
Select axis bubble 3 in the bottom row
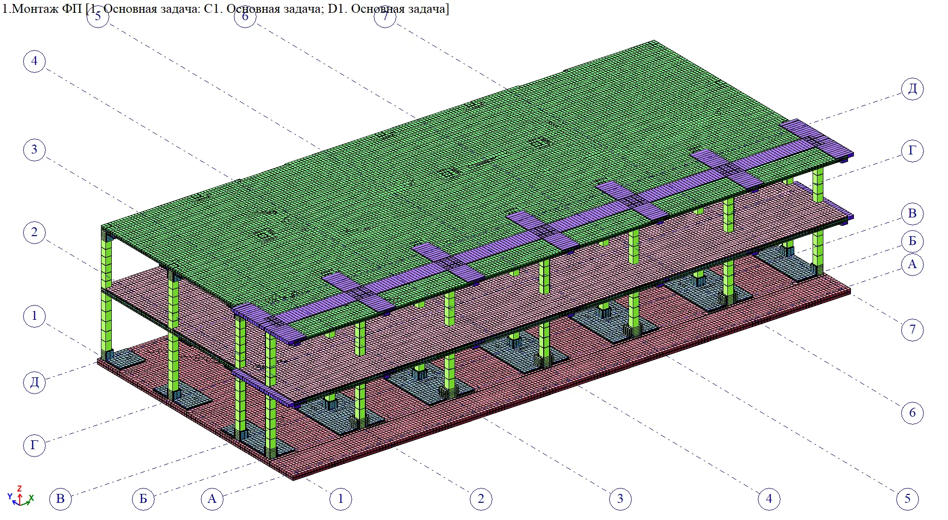click(x=620, y=499)
